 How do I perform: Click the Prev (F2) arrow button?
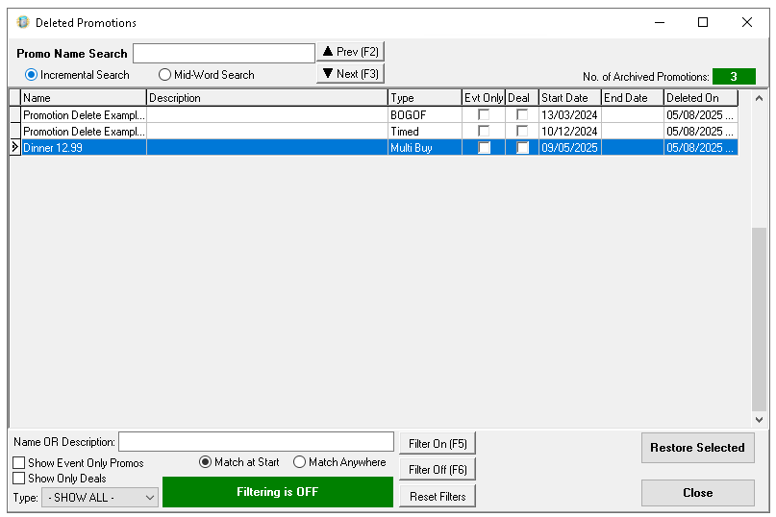coord(350,52)
